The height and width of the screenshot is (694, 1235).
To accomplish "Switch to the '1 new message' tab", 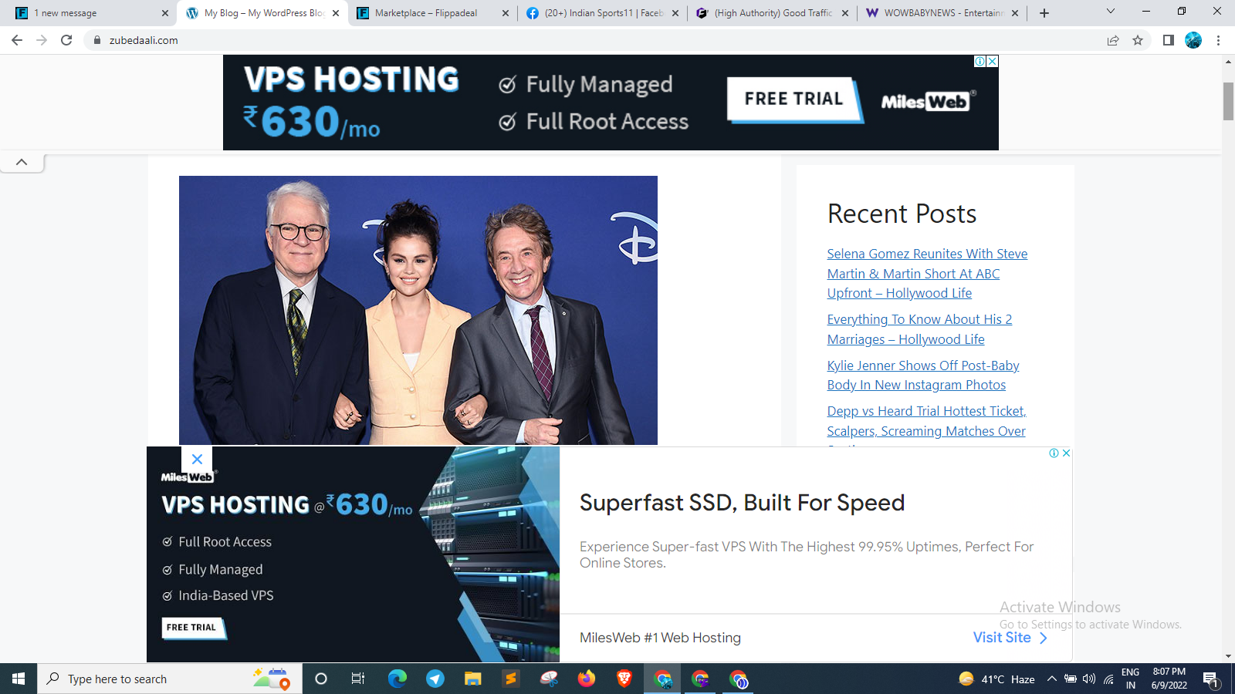I will (x=91, y=13).
